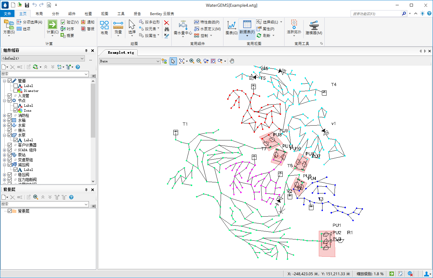Image resolution: width=433 pixels, height=278 pixels.
Task: Switch to the 布局 ribbon tab
Action: pos(39,14)
